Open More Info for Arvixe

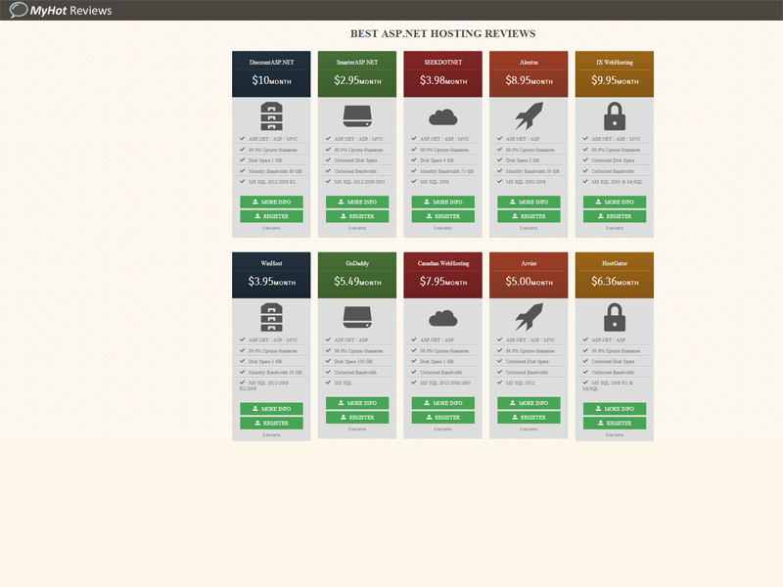click(529, 403)
